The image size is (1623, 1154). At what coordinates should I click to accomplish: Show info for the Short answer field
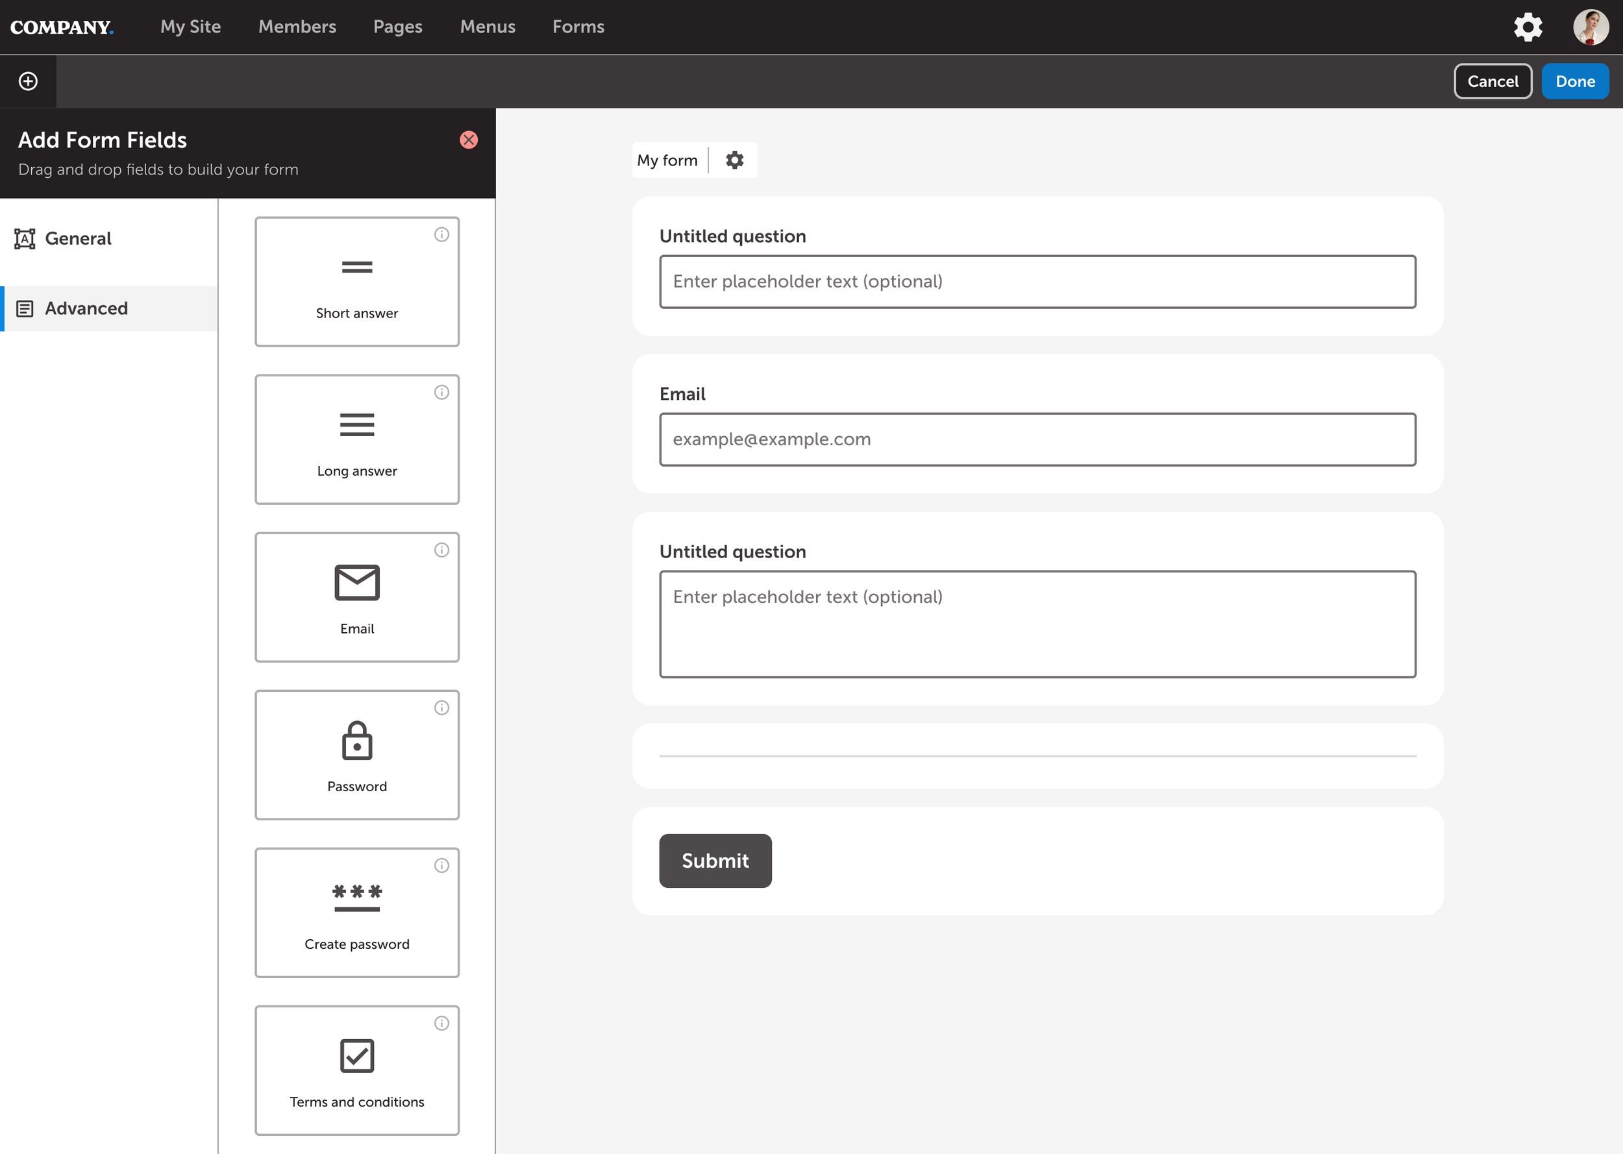(441, 234)
